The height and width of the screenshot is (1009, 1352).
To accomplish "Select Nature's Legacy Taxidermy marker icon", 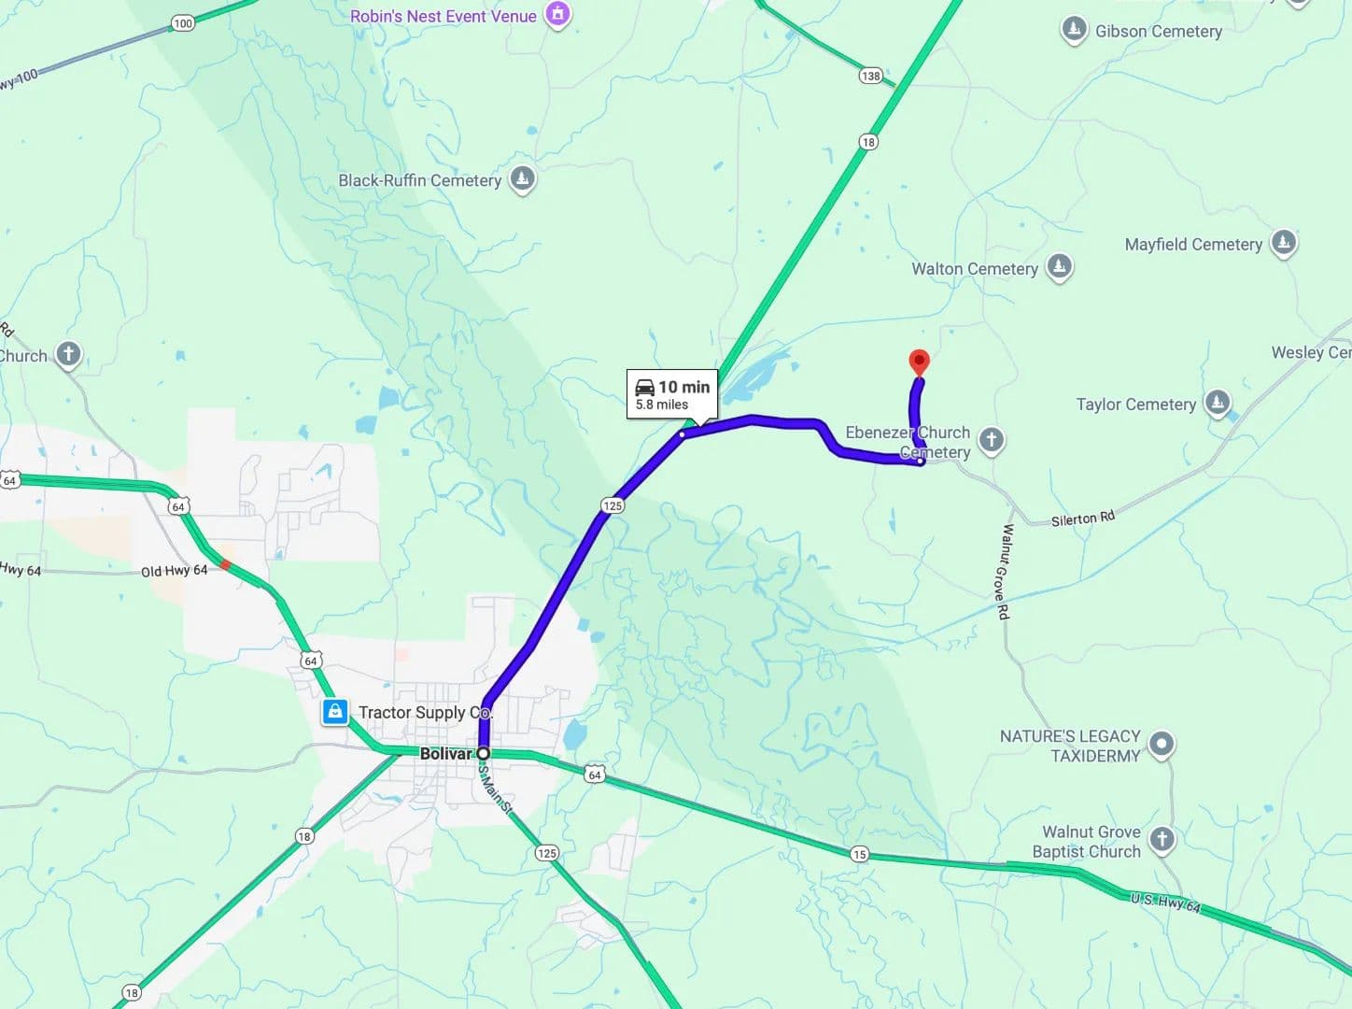I will [1161, 744].
